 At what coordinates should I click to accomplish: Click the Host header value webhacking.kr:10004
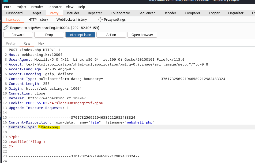point(42,55)
